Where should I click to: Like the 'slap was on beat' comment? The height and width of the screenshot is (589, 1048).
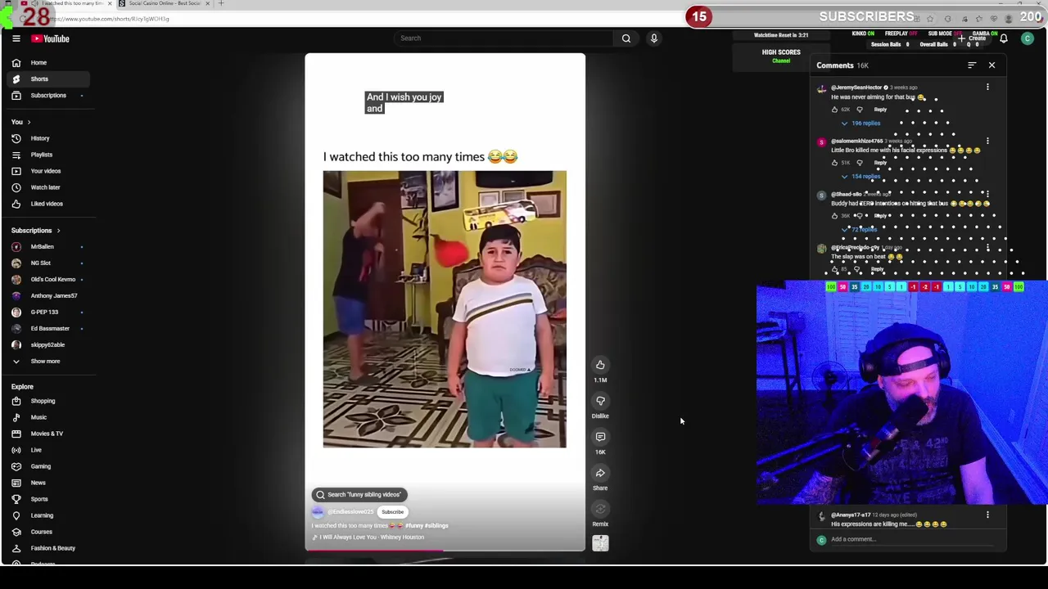pyautogui.click(x=835, y=269)
